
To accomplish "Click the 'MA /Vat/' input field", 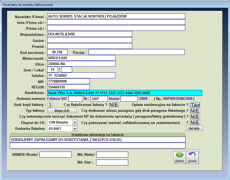I will (112, 162).
